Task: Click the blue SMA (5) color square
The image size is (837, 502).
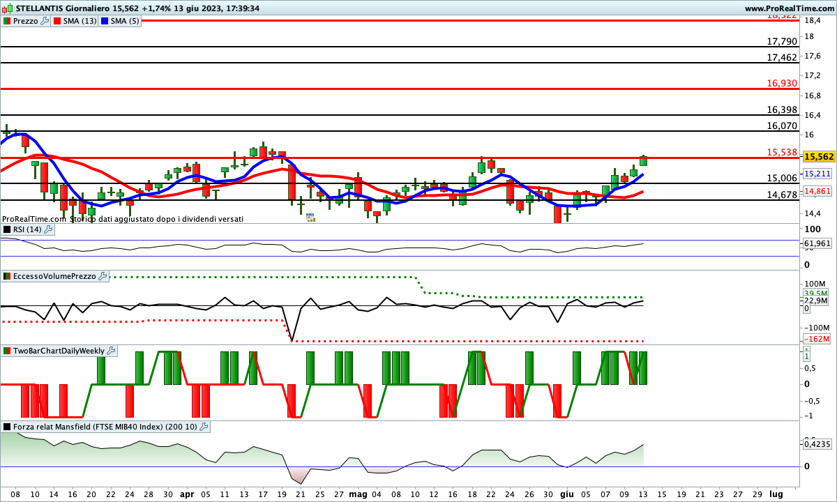Action: pos(105,21)
